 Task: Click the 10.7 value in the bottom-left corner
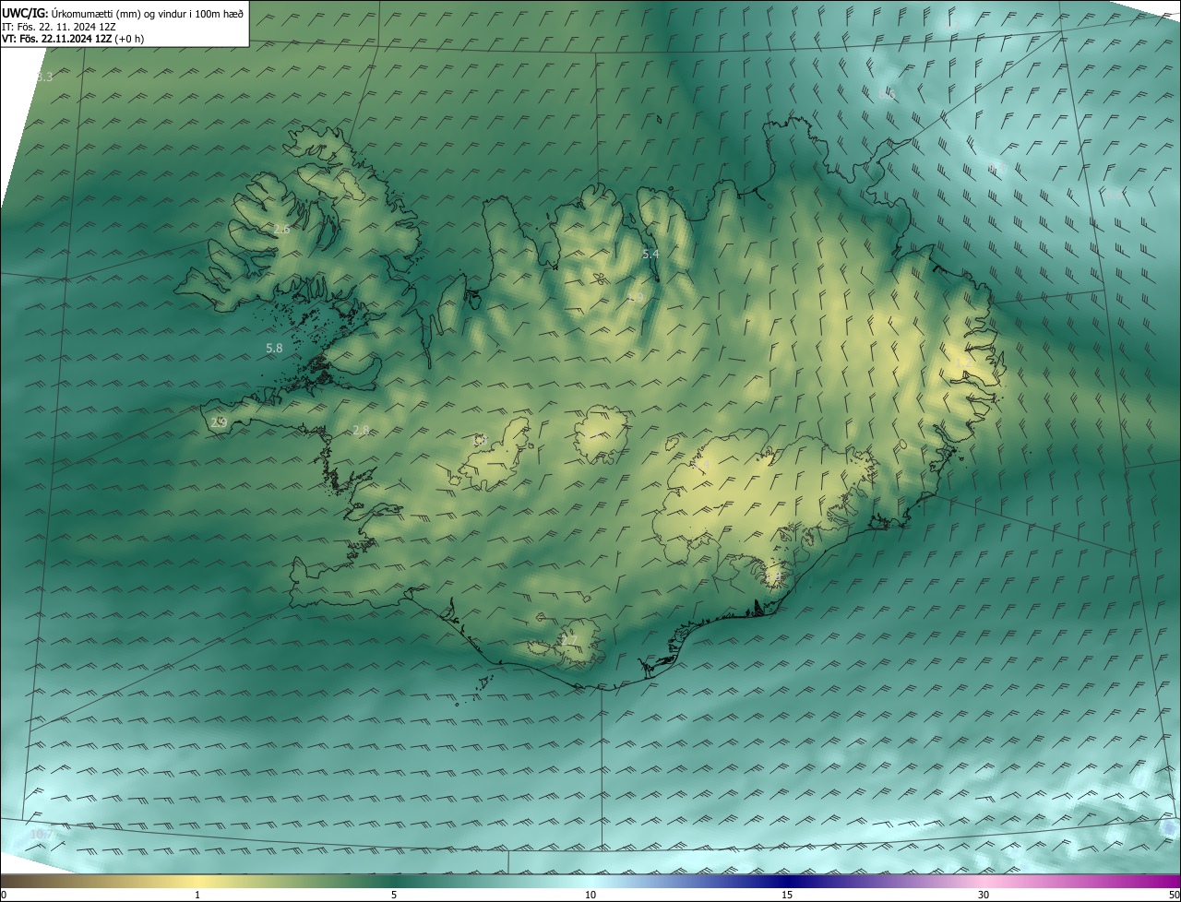(x=42, y=835)
